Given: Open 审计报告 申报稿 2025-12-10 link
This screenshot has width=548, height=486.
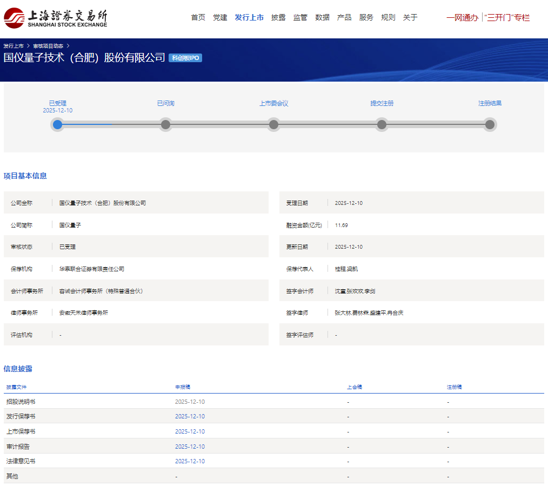Looking at the screenshot, I should pos(190,447).
